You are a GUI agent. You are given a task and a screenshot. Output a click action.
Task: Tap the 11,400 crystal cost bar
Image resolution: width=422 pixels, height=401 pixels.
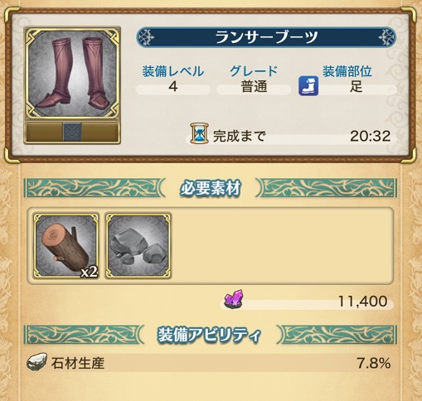307,302
